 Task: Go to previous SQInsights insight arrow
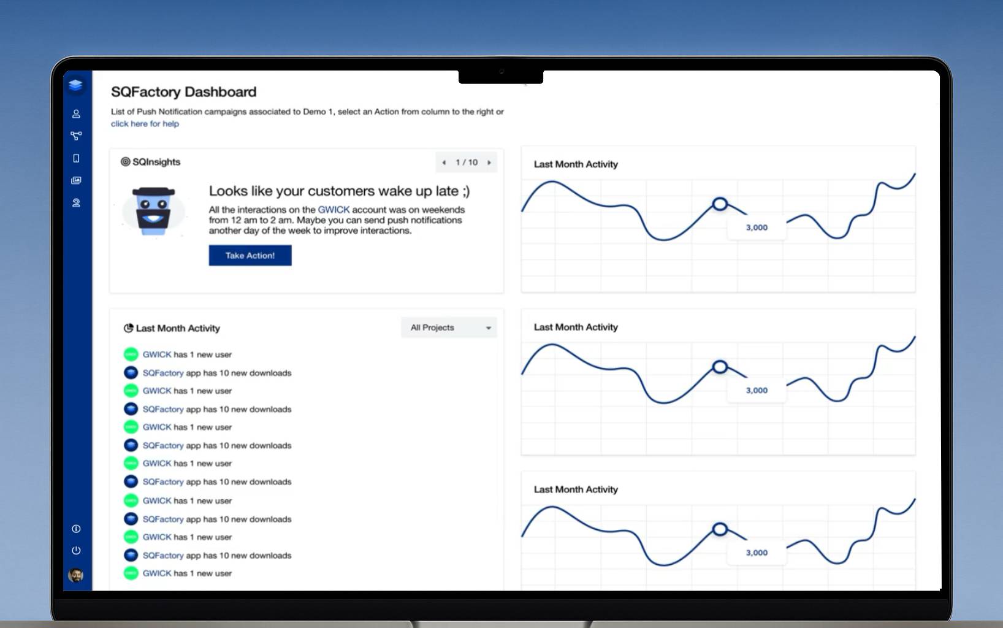click(444, 163)
